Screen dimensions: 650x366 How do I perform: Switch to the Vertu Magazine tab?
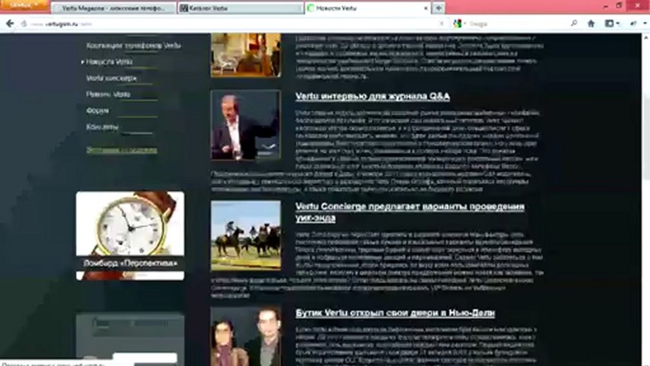click(113, 9)
